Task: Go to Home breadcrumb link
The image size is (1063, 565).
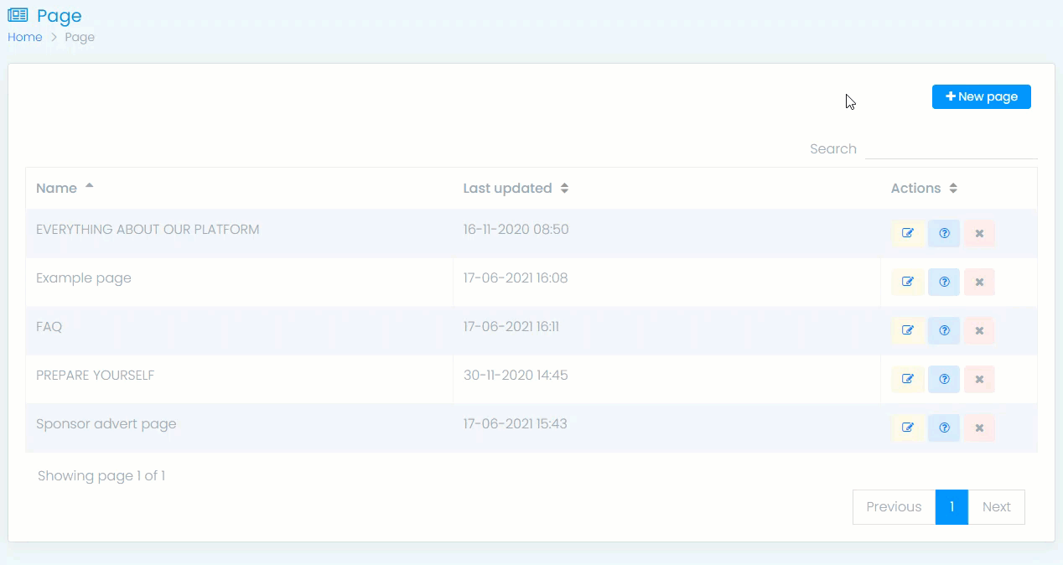Action: (x=25, y=37)
